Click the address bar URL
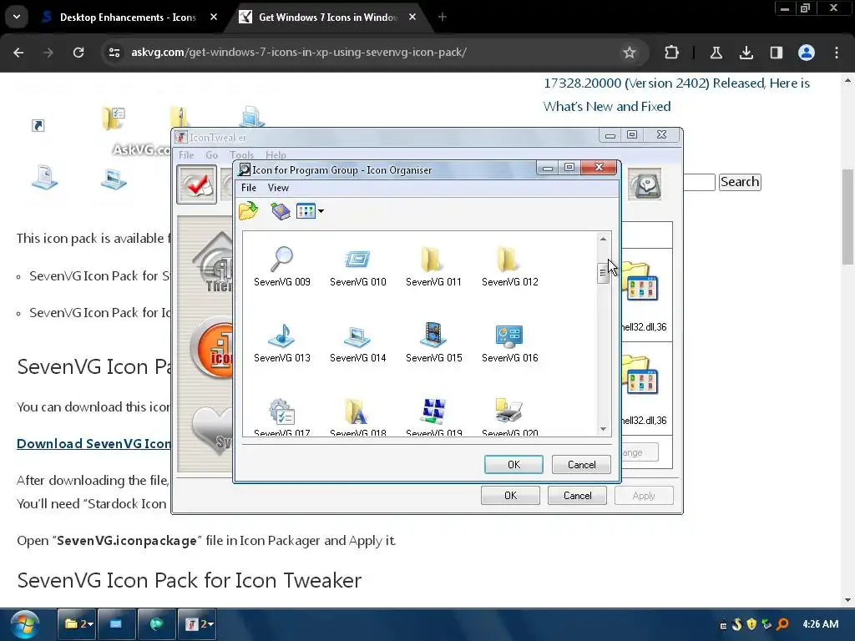 [x=299, y=53]
